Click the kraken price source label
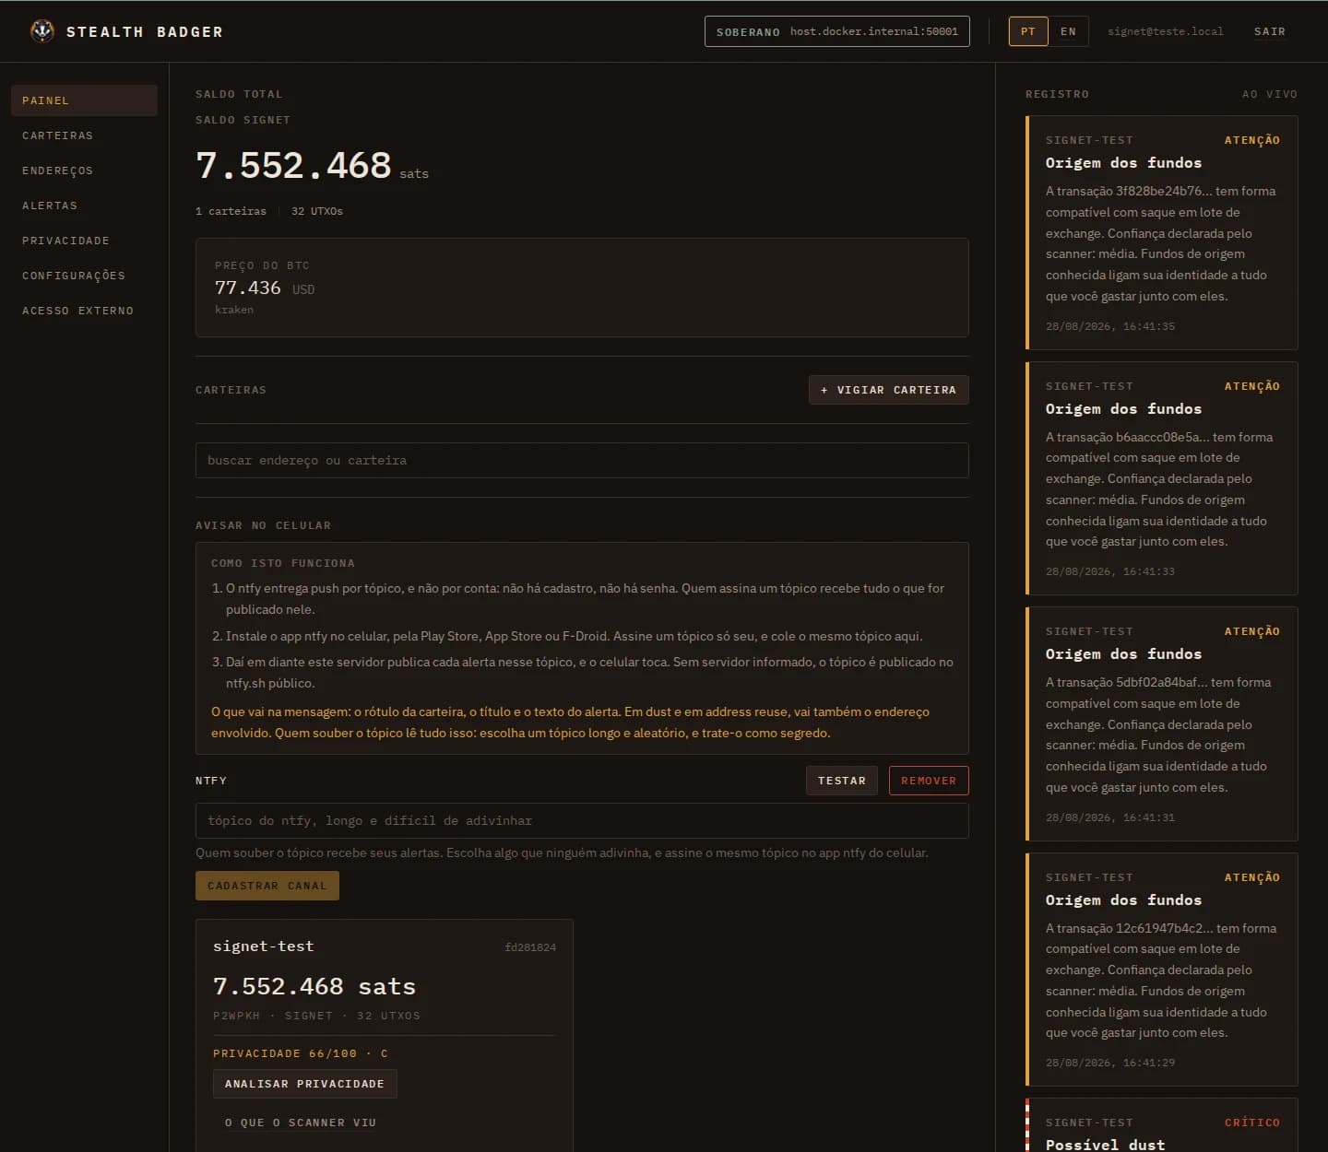 click(234, 310)
